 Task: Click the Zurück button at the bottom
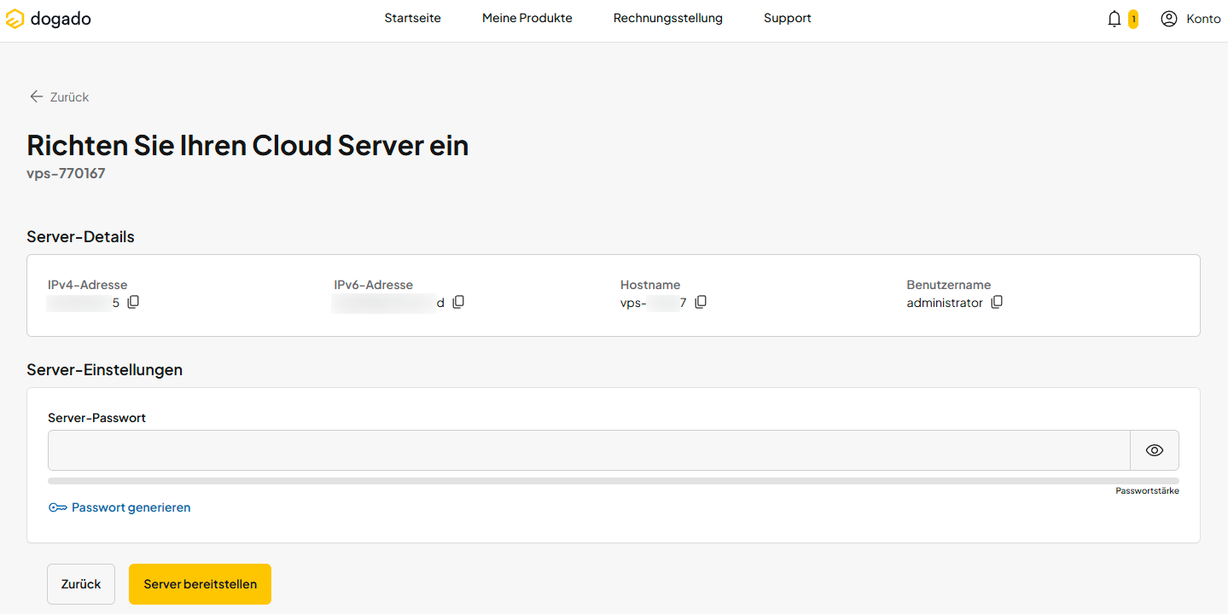(81, 584)
